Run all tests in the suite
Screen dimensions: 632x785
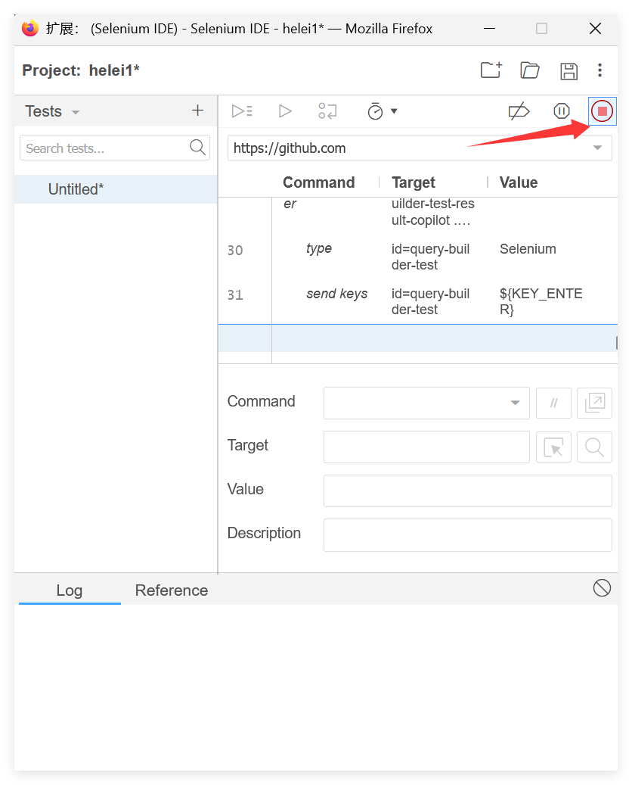pyautogui.click(x=242, y=111)
